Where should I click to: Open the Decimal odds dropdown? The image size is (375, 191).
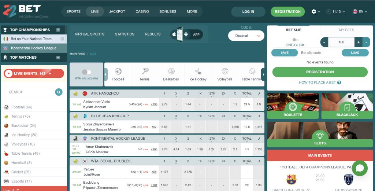(x=246, y=36)
